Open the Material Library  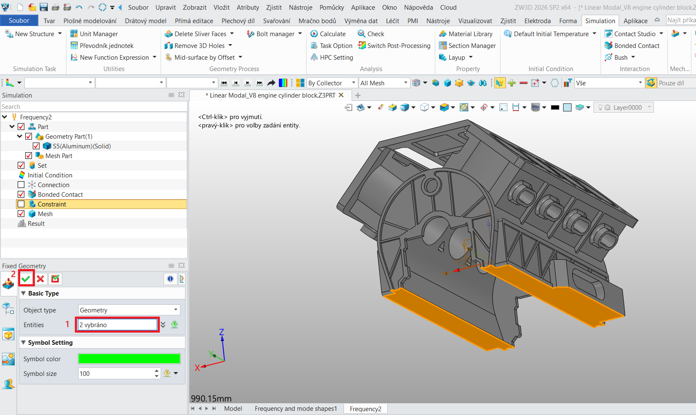(x=466, y=34)
